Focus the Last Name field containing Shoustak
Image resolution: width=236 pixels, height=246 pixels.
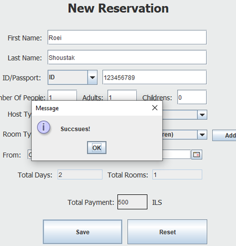point(127,57)
